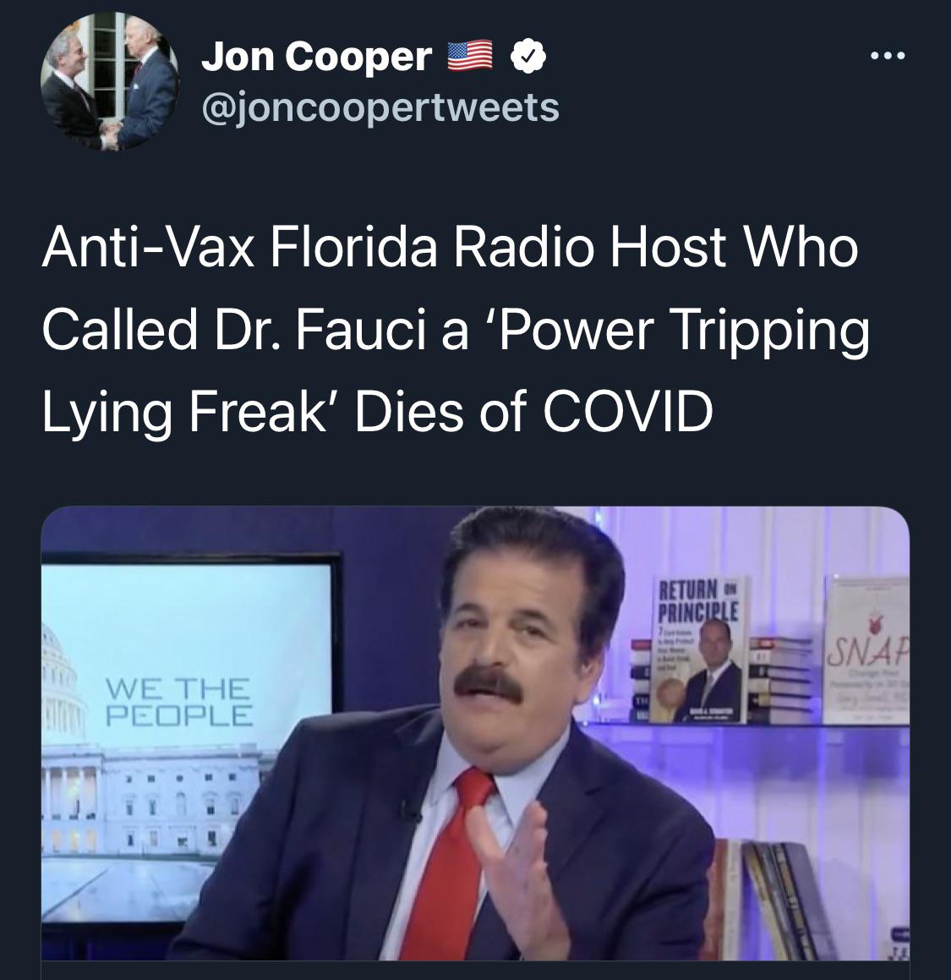The width and height of the screenshot is (951, 980).
Task: Click the 'Return on Principle' book cover
Action: (x=698, y=650)
